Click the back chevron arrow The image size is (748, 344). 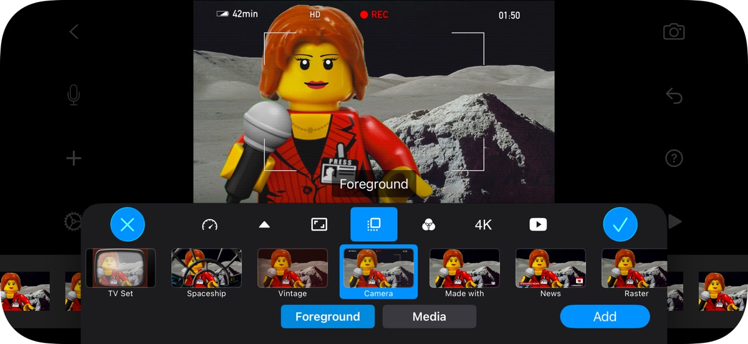coord(74,32)
